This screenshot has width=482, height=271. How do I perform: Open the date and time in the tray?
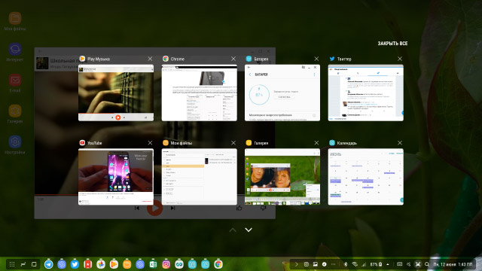[453, 264]
